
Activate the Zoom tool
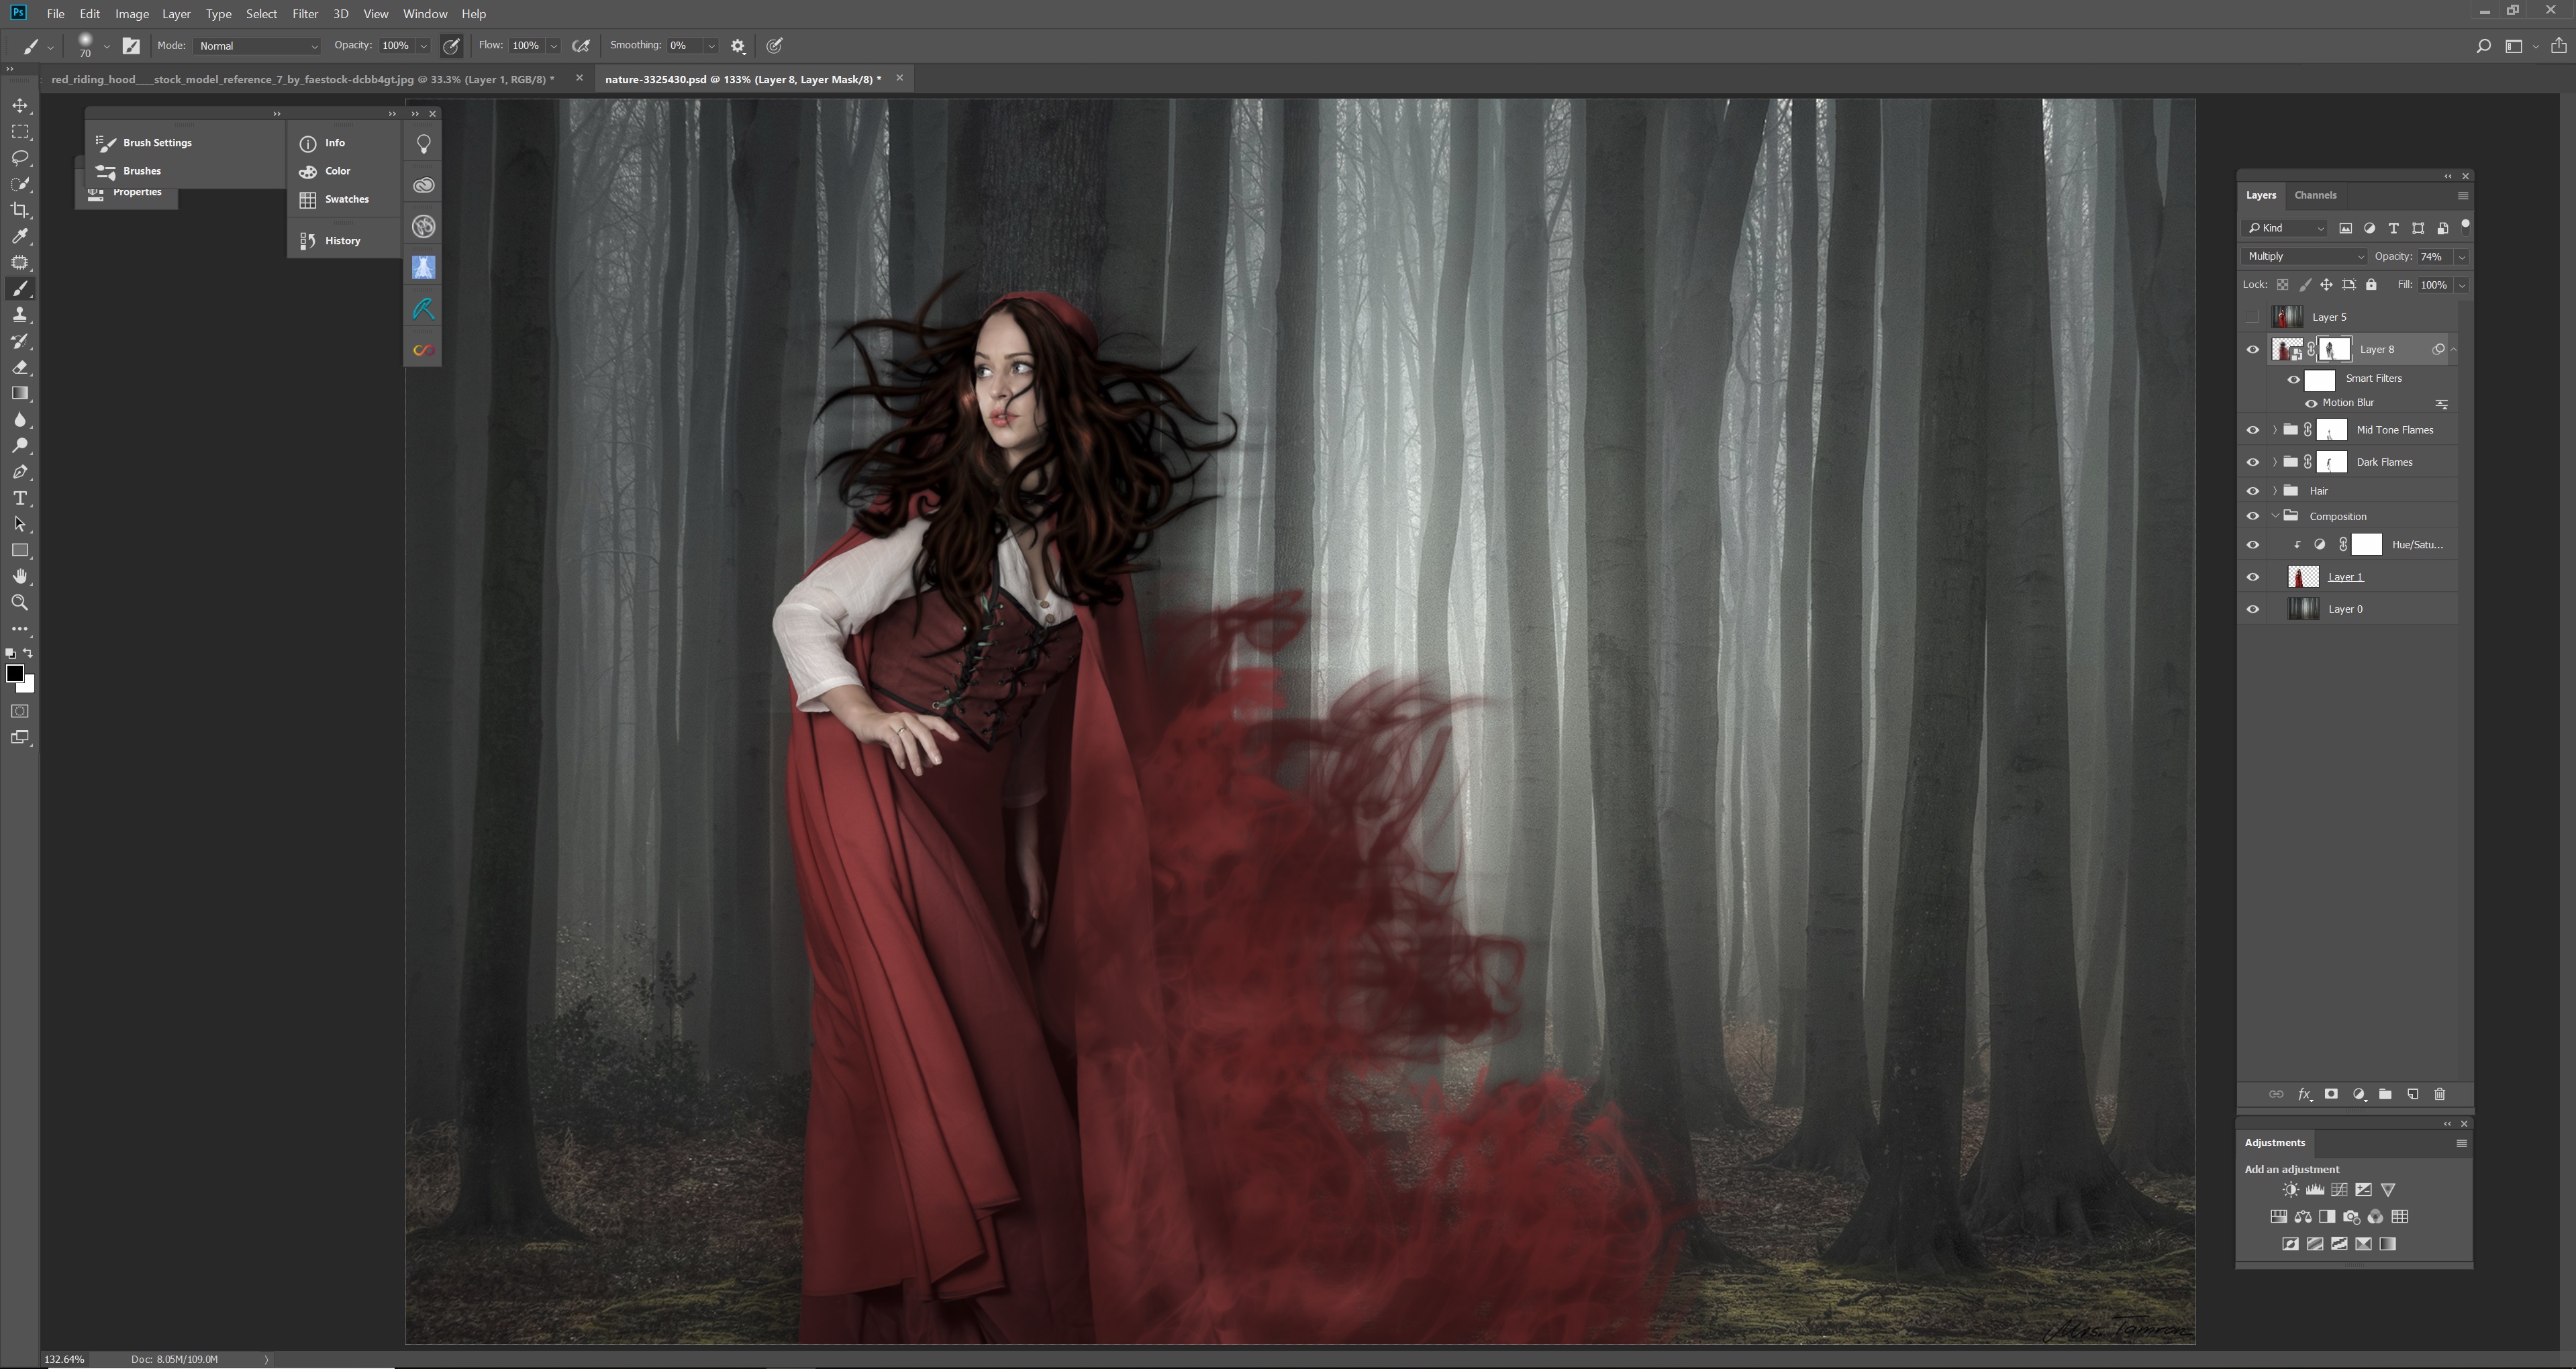click(x=19, y=603)
